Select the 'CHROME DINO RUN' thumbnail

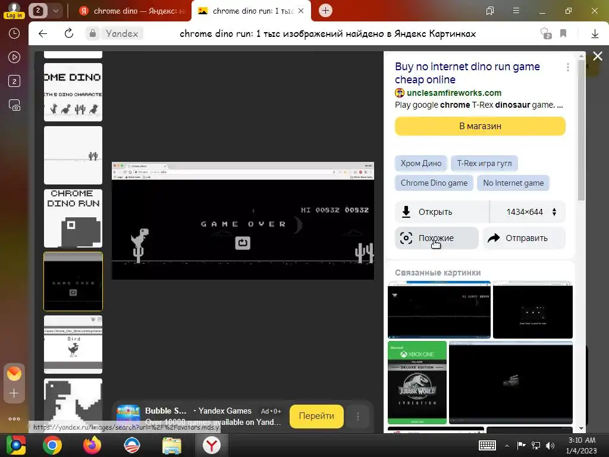click(x=73, y=218)
